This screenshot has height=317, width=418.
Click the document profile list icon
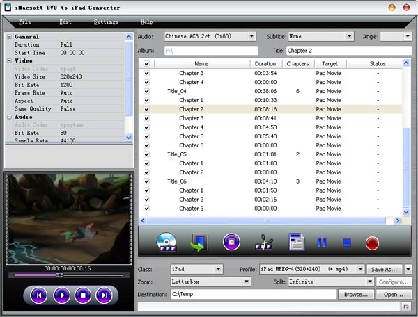297,242
